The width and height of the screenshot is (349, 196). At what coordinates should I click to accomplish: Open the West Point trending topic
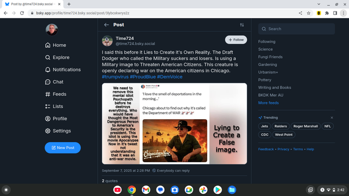point(284,134)
